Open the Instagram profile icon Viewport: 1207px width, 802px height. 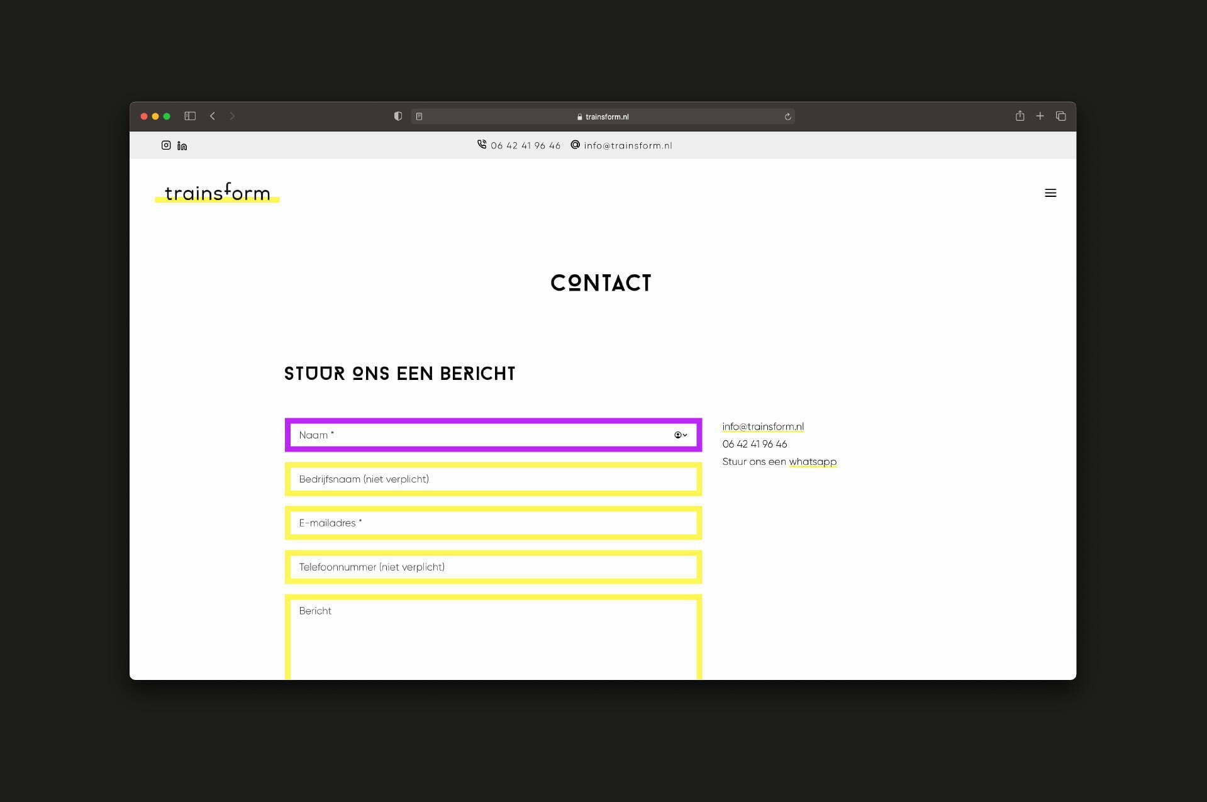click(x=166, y=145)
